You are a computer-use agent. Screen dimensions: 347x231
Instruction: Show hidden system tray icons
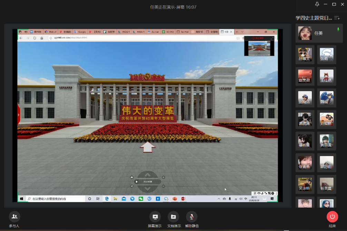[x=219, y=199]
